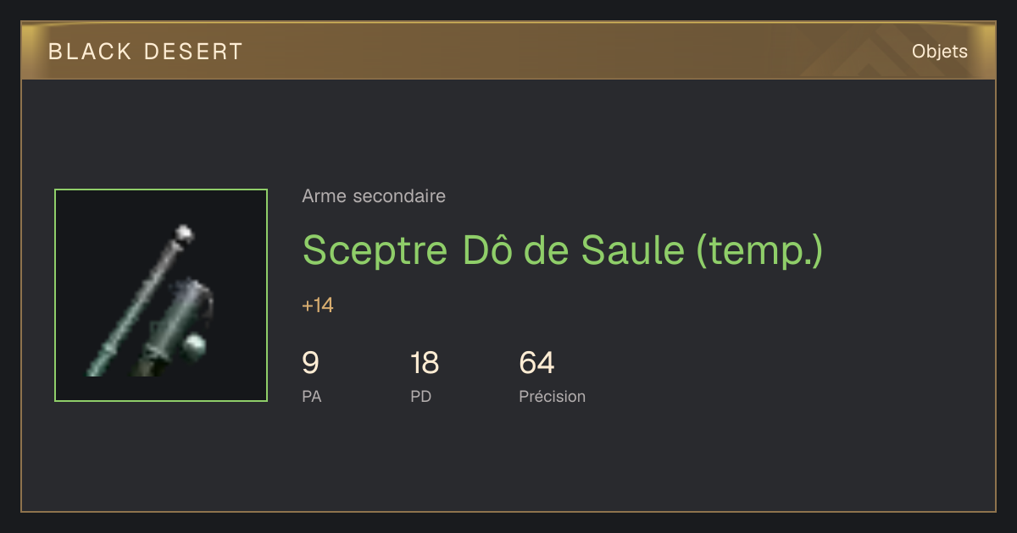Click item name Sceptre Dô de Saule

(493, 250)
